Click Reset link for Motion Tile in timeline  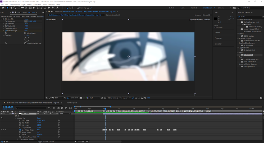(39, 118)
